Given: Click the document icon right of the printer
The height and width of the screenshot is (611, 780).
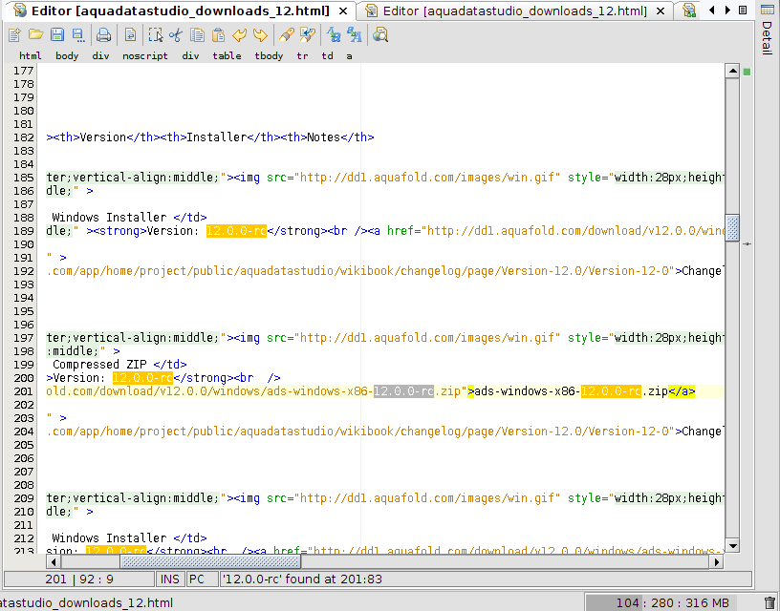Looking at the screenshot, I should click(130, 34).
